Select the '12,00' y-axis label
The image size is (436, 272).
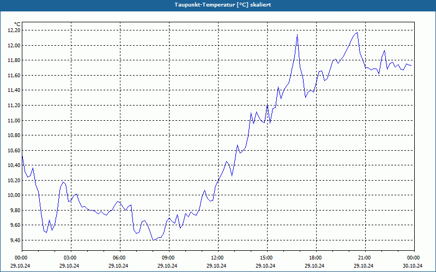pos(13,45)
